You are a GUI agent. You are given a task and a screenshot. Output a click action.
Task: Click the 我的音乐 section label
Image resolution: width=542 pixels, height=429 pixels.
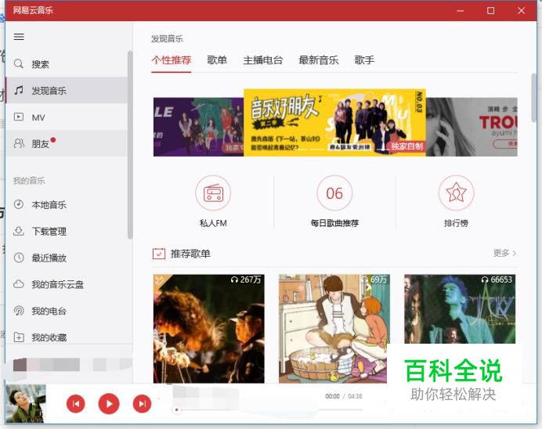29,180
